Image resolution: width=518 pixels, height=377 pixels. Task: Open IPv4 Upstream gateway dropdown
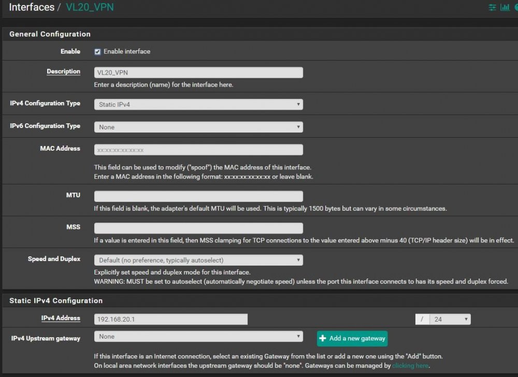pos(198,337)
